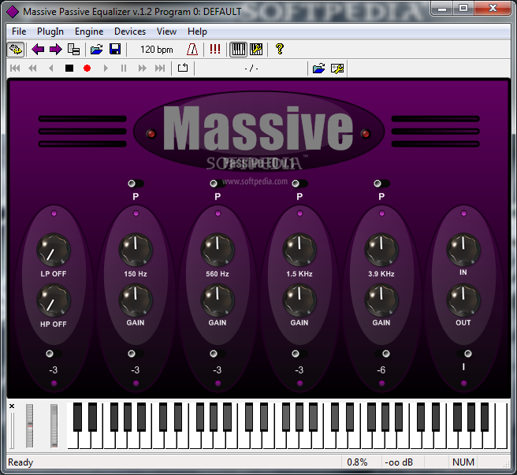Toggle the -3 switch under 1.5 KHz band
Image resolution: width=517 pixels, height=475 pixels.
299,354
